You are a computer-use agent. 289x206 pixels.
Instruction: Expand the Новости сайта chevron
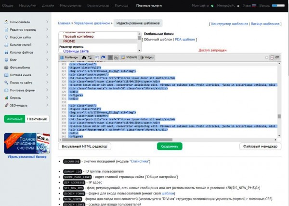pyautogui.click(x=47, y=37)
